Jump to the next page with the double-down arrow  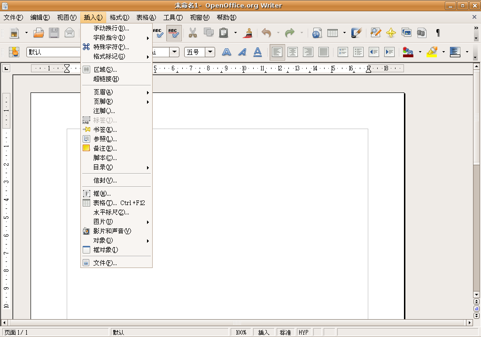pyautogui.click(x=476, y=315)
